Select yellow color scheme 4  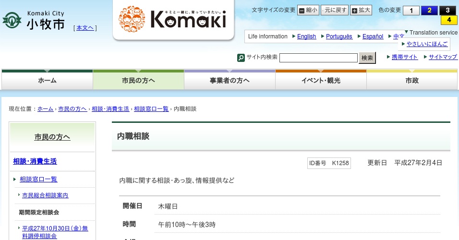point(448,20)
